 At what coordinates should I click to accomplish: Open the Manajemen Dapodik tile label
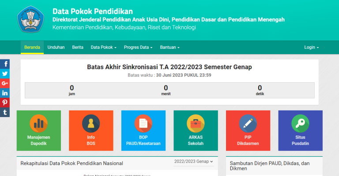39,140
